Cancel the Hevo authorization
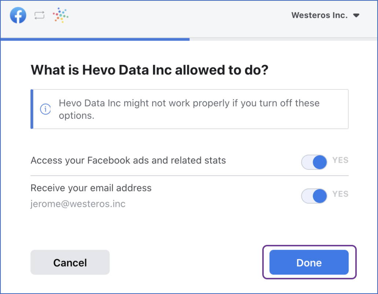 pyautogui.click(x=70, y=262)
